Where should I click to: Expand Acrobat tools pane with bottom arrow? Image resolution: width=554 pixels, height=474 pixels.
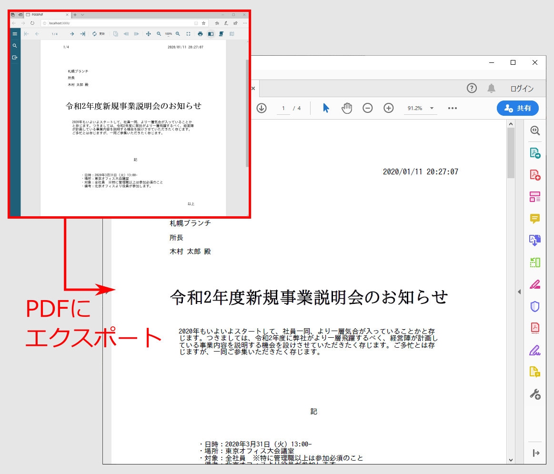[x=536, y=453]
